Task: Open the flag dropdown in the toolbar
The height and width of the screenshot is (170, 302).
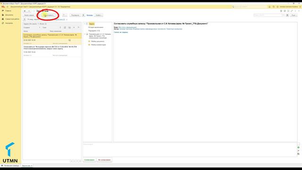Action: (65, 15)
